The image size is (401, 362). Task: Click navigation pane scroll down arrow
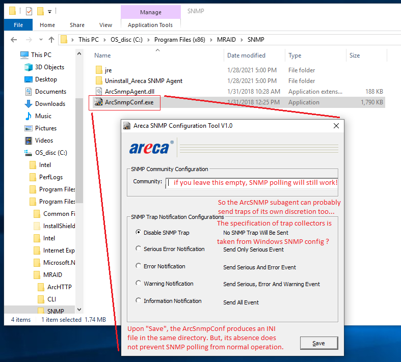click(x=79, y=310)
